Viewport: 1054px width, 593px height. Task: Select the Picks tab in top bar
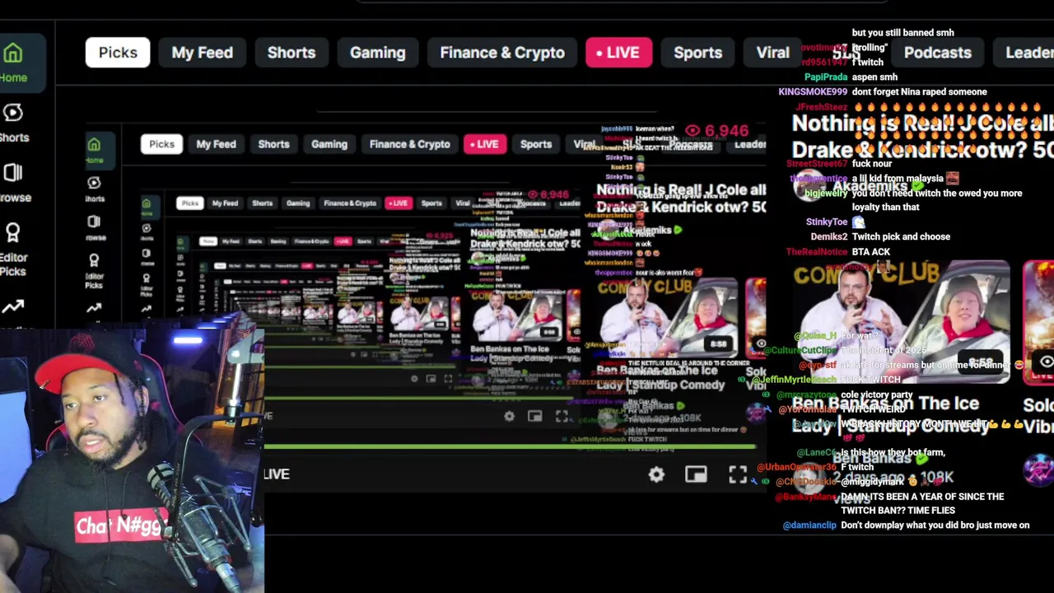tap(118, 53)
